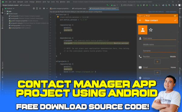Toggle the Device Manager side tab

pos(180,22)
